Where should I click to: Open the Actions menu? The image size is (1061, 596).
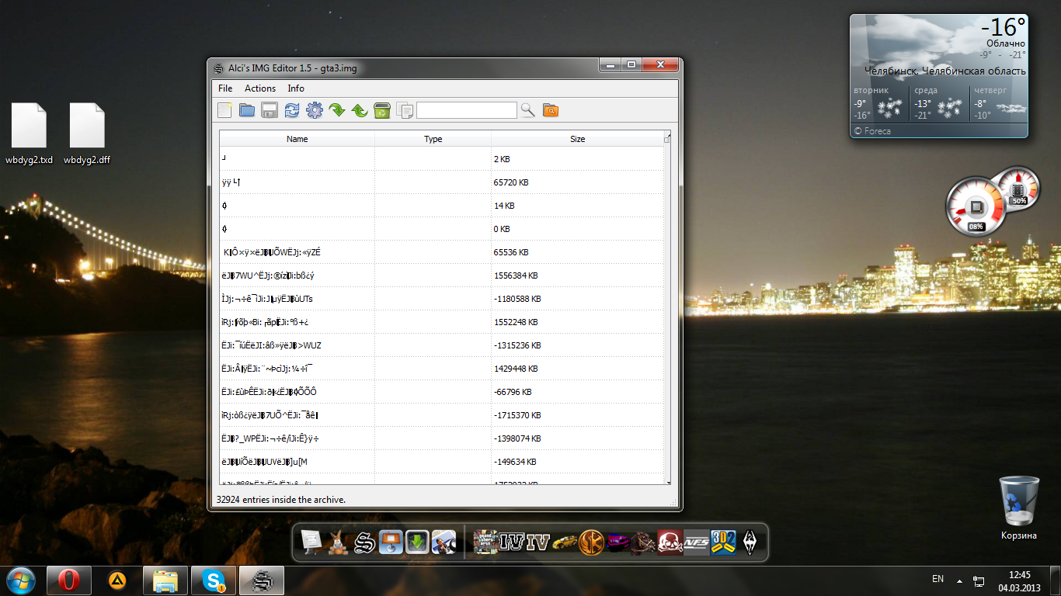(x=260, y=88)
